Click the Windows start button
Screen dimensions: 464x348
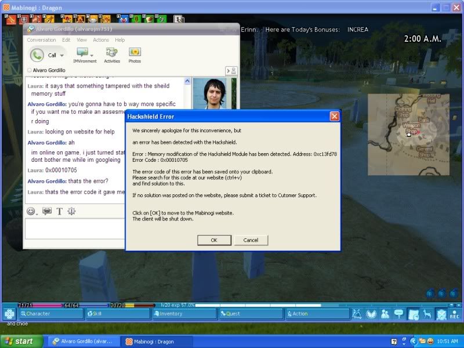click(x=21, y=341)
